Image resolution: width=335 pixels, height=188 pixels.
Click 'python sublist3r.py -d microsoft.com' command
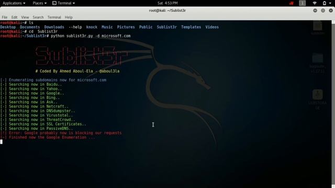(91, 36)
